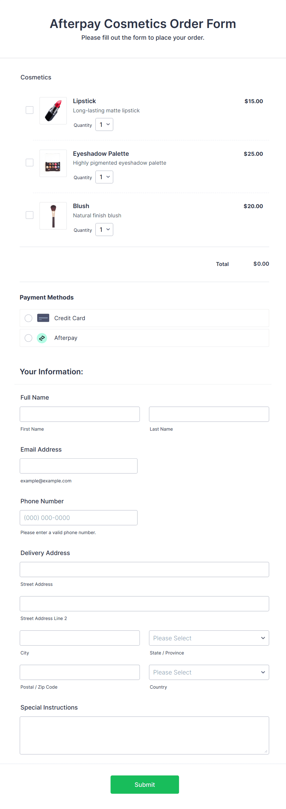Check the Blush item checkbox
The width and height of the screenshot is (286, 809).
coord(30,215)
